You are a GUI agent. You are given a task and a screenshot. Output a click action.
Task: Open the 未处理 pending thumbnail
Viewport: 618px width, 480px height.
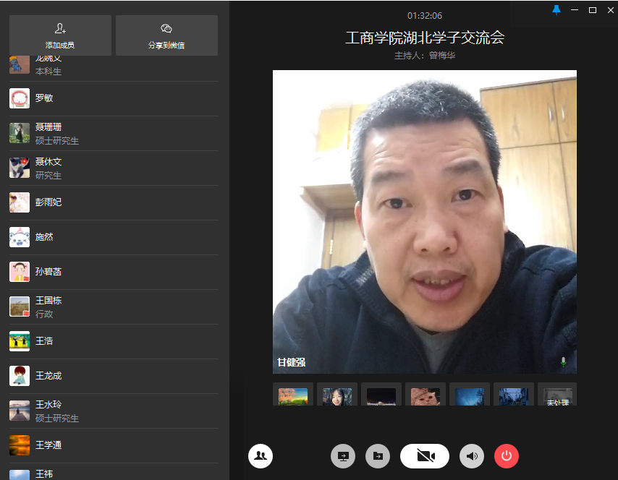pos(557,395)
